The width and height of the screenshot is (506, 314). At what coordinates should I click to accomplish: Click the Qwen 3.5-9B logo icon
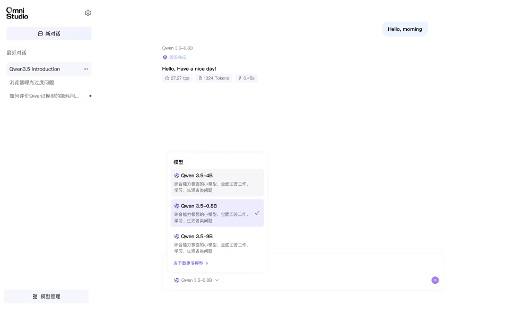coord(177,236)
